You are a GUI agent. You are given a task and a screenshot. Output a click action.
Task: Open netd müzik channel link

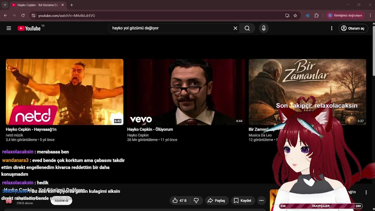click(x=14, y=135)
